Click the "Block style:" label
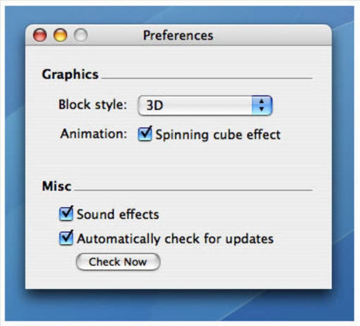Image resolution: width=360 pixels, height=326 pixels. (92, 105)
